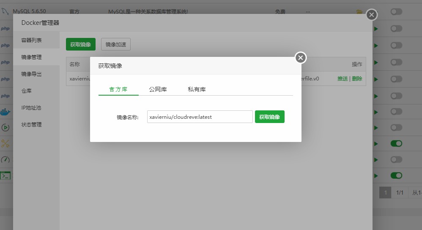Click the xavierniu image name cell

79,78
